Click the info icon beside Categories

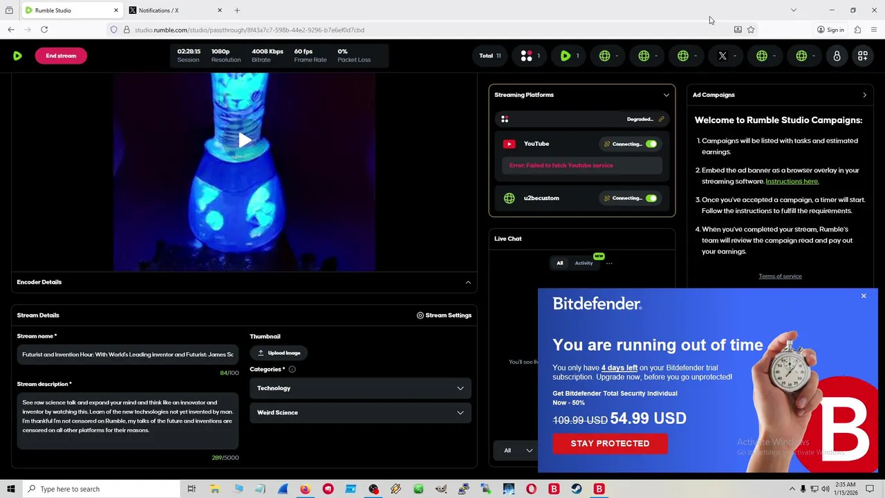click(x=292, y=369)
